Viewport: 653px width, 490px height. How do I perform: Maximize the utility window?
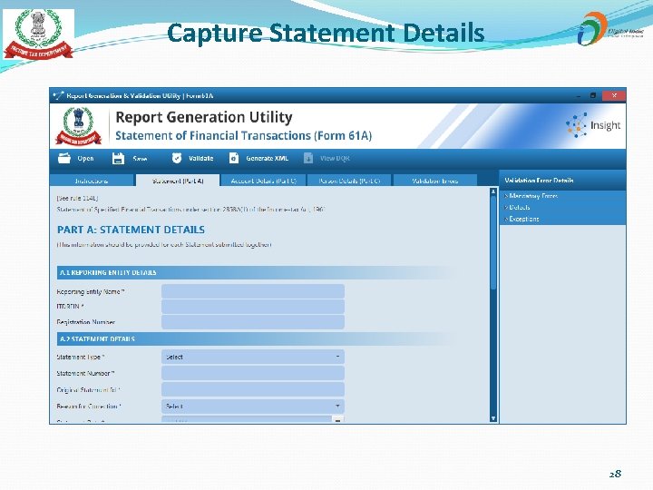point(593,96)
